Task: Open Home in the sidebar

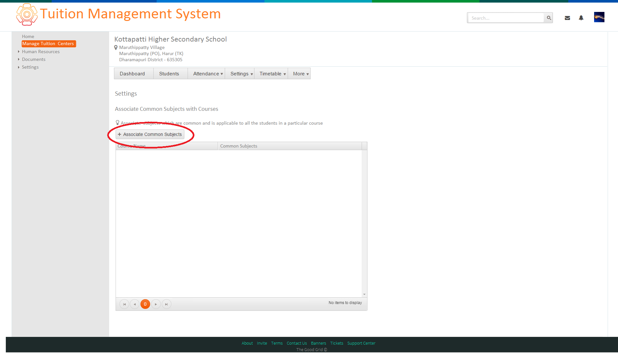Action: click(x=28, y=36)
